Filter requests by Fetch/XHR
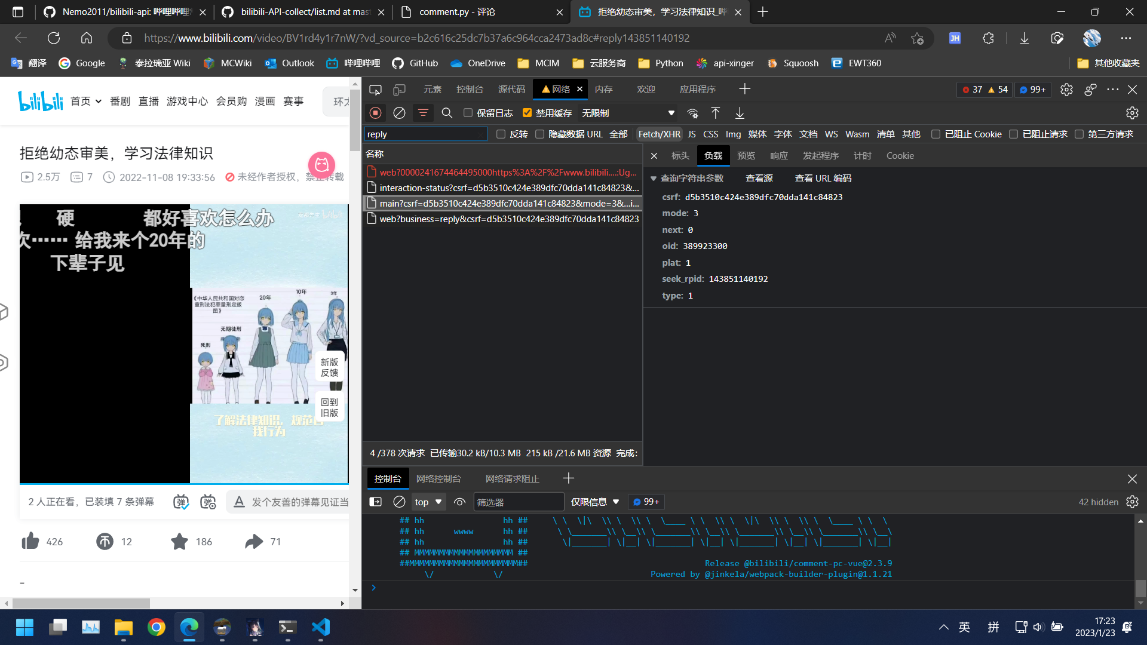Image resolution: width=1147 pixels, height=645 pixels. click(x=659, y=134)
